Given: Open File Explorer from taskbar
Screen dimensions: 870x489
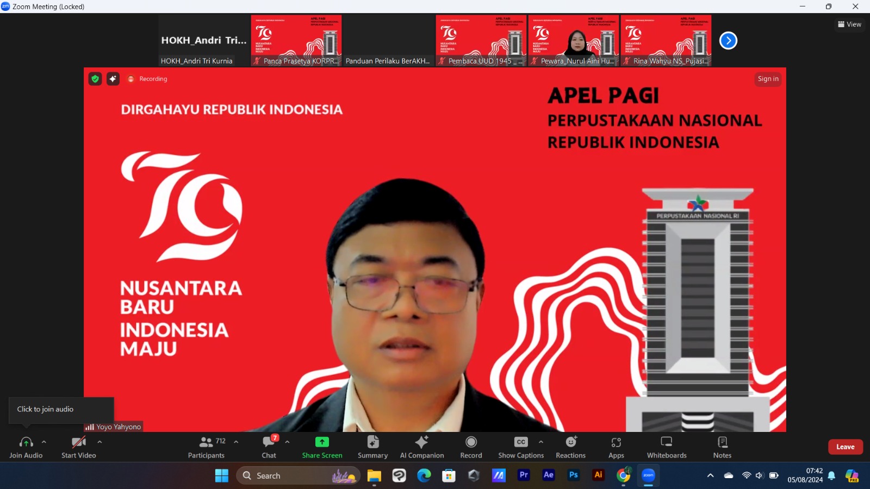Looking at the screenshot, I should [374, 476].
